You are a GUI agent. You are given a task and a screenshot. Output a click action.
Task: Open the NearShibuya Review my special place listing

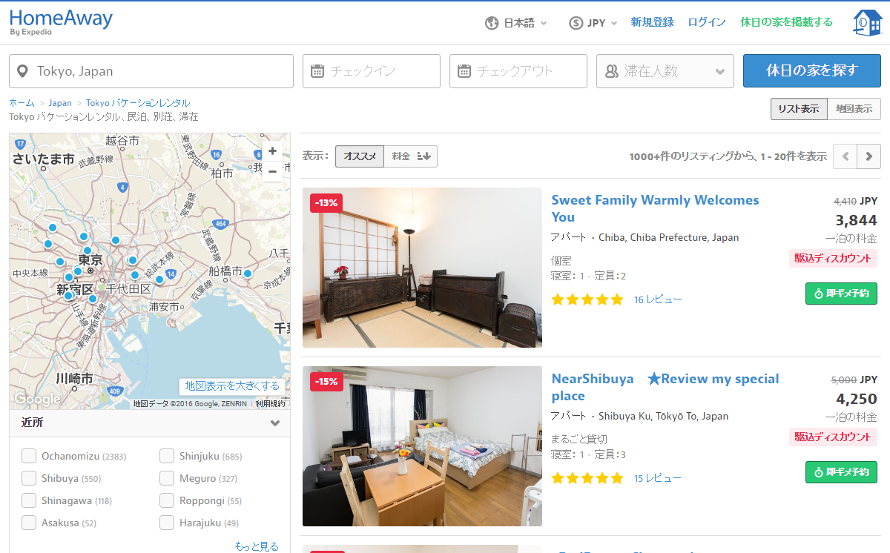tap(665, 387)
